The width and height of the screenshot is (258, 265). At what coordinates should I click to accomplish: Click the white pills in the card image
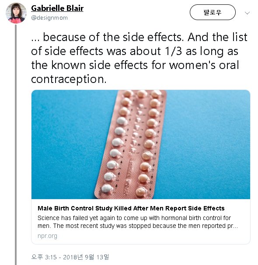coord(114,152)
